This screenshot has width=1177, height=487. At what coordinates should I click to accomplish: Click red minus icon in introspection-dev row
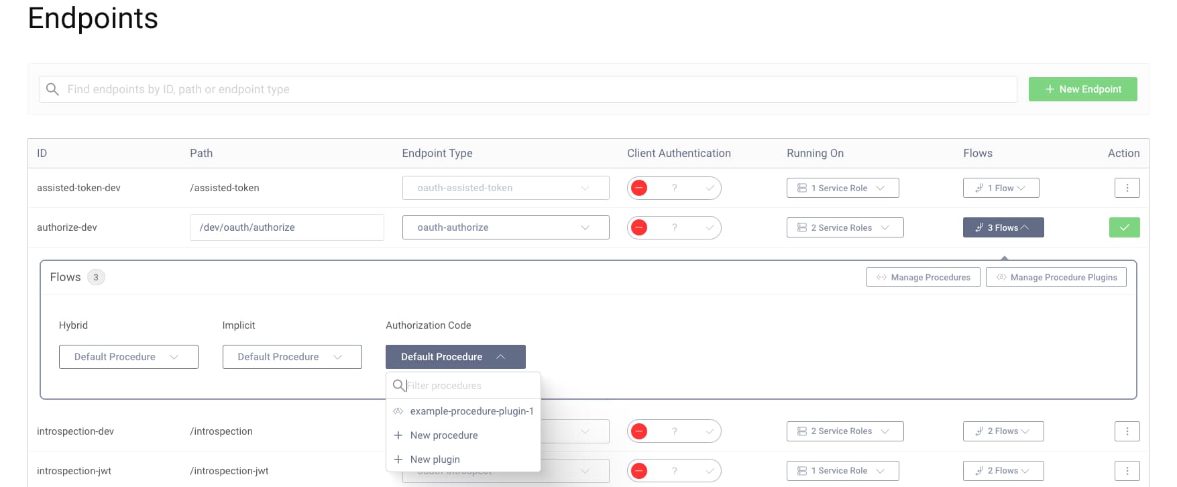click(639, 431)
